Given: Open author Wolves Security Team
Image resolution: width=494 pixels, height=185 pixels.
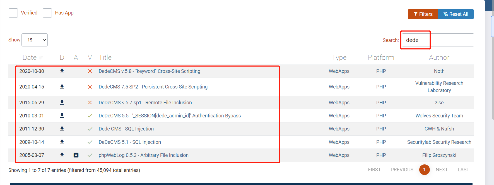Looking at the screenshot, I should coord(439,116).
